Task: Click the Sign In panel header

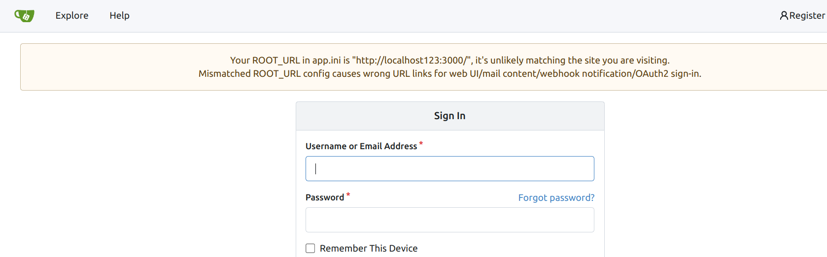Action: tap(449, 116)
